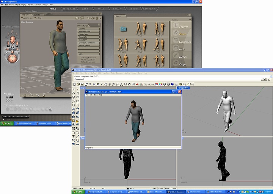Click the Poser trackball camera sphere
The height and width of the screenshot is (194, 273).
click(13, 58)
